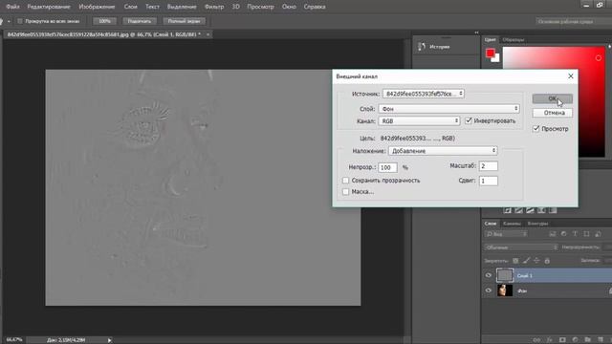The width and height of the screenshot is (612, 344).
Task: Pick a color in the red color field
Action: click(554, 102)
